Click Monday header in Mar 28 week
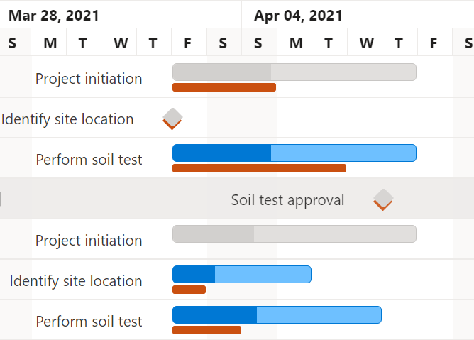 coord(50,43)
